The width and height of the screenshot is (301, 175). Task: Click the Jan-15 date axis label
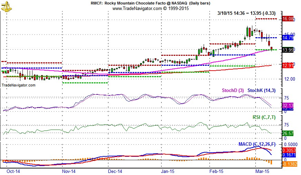tap(167, 171)
